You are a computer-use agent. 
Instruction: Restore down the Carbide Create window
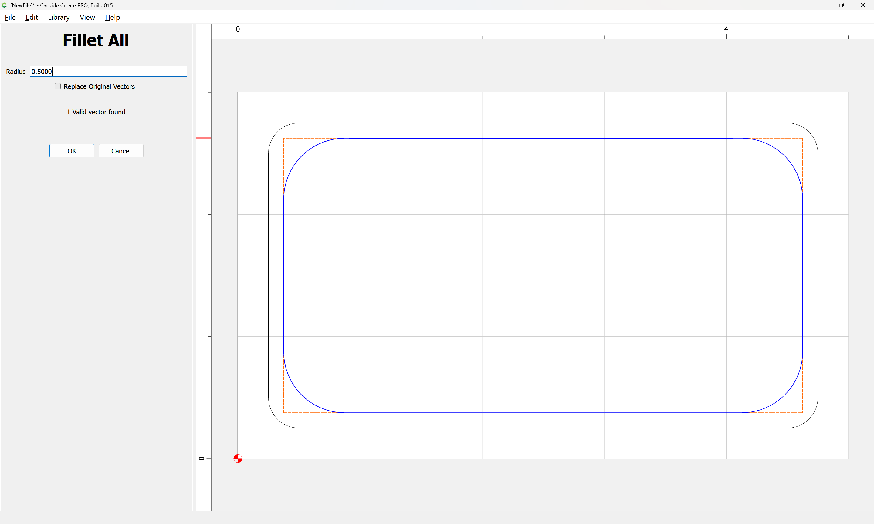[x=842, y=5]
